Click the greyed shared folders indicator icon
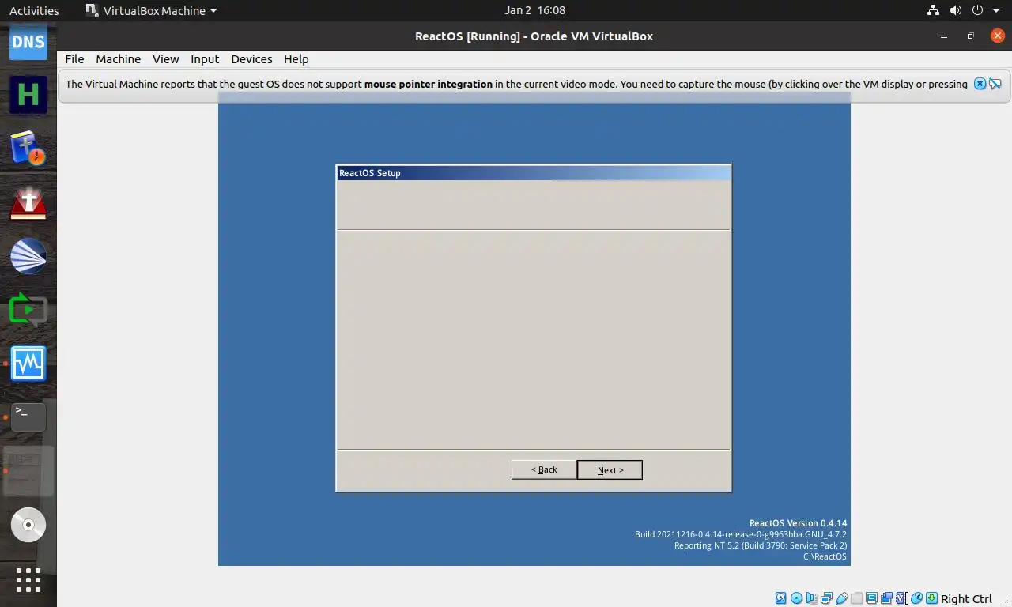 [x=857, y=598]
